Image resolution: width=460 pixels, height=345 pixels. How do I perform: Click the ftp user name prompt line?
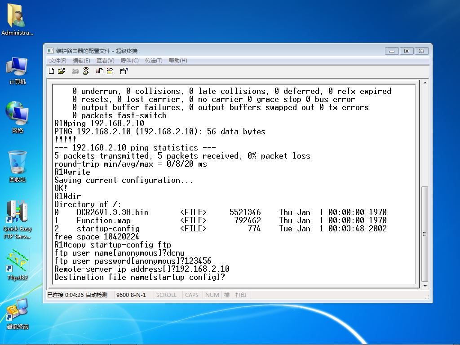pyautogui.click(x=119, y=252)
